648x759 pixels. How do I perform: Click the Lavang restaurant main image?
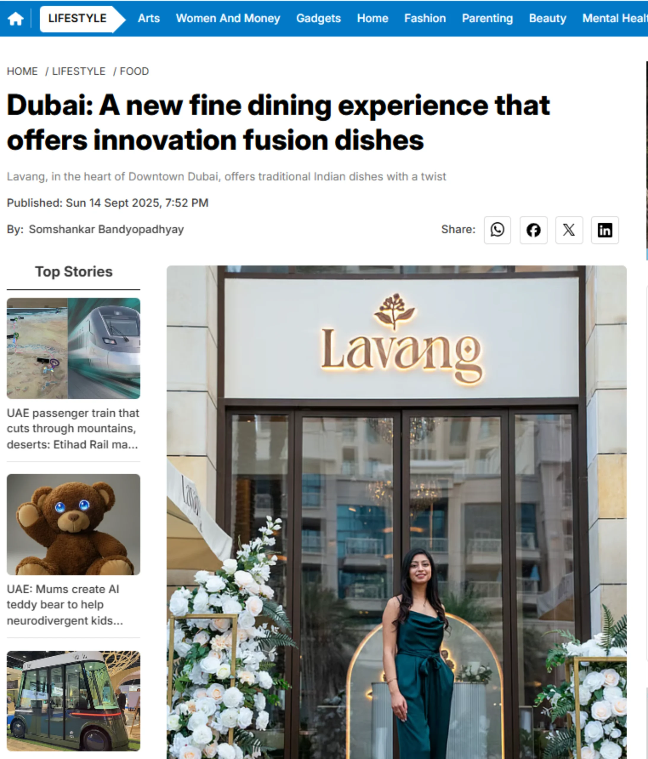coord(396,512)
